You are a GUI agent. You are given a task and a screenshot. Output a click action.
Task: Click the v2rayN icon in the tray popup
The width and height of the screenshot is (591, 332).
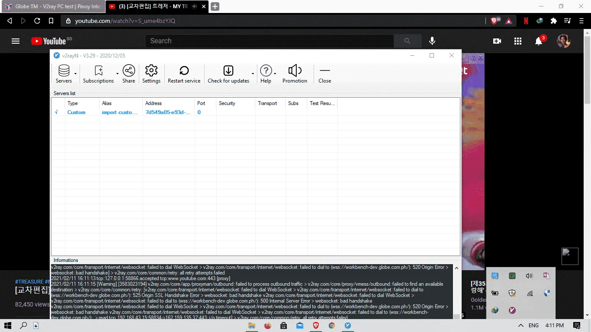tap(512, 310)
